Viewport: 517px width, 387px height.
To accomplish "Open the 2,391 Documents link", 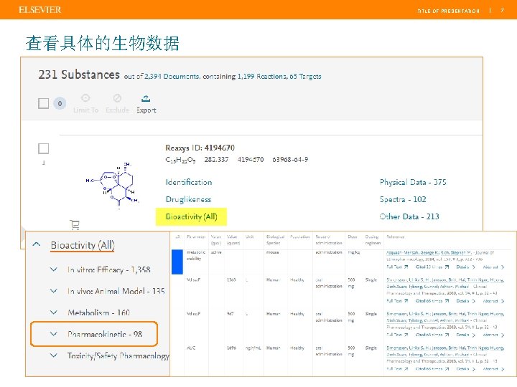I will [172, 77].
